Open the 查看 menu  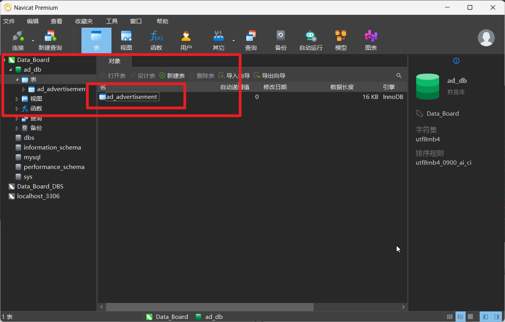(57, 21)
